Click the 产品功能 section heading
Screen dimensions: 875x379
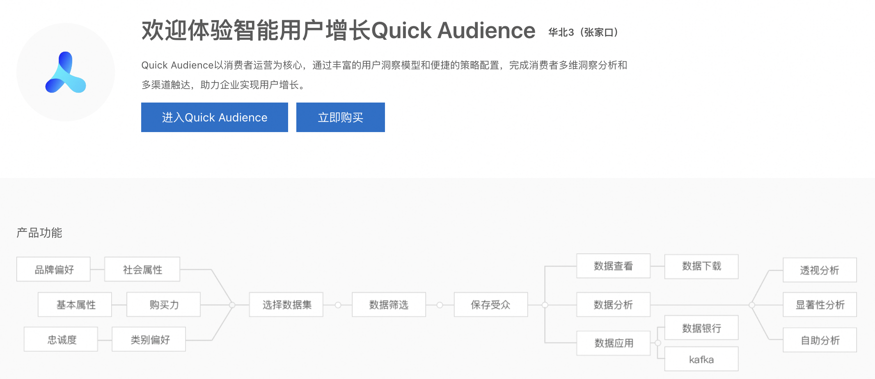pyautogui.click(x=39, y=233)
